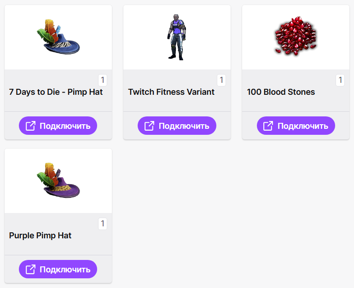Click quantity badge on 100 Blood Stones card
The width and height of the screenshot is (354, 288).
(x=340, y=80)
